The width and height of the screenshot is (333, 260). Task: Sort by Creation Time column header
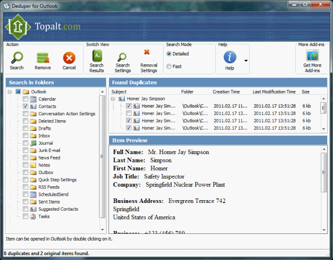(226, 91)
